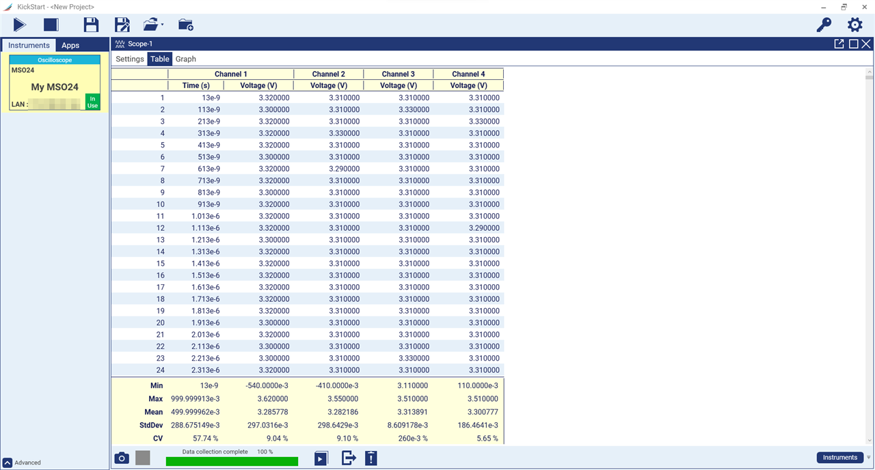
Task: Click the green In Use badge
Action: (x=92, y=102)
